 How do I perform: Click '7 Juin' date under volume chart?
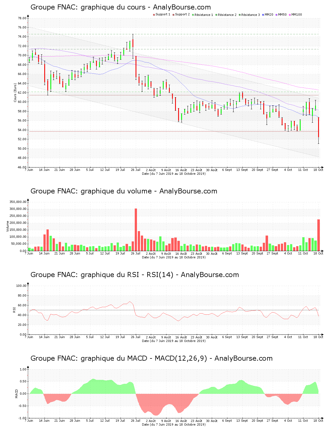pyautogui.click(x=29, y=253)
